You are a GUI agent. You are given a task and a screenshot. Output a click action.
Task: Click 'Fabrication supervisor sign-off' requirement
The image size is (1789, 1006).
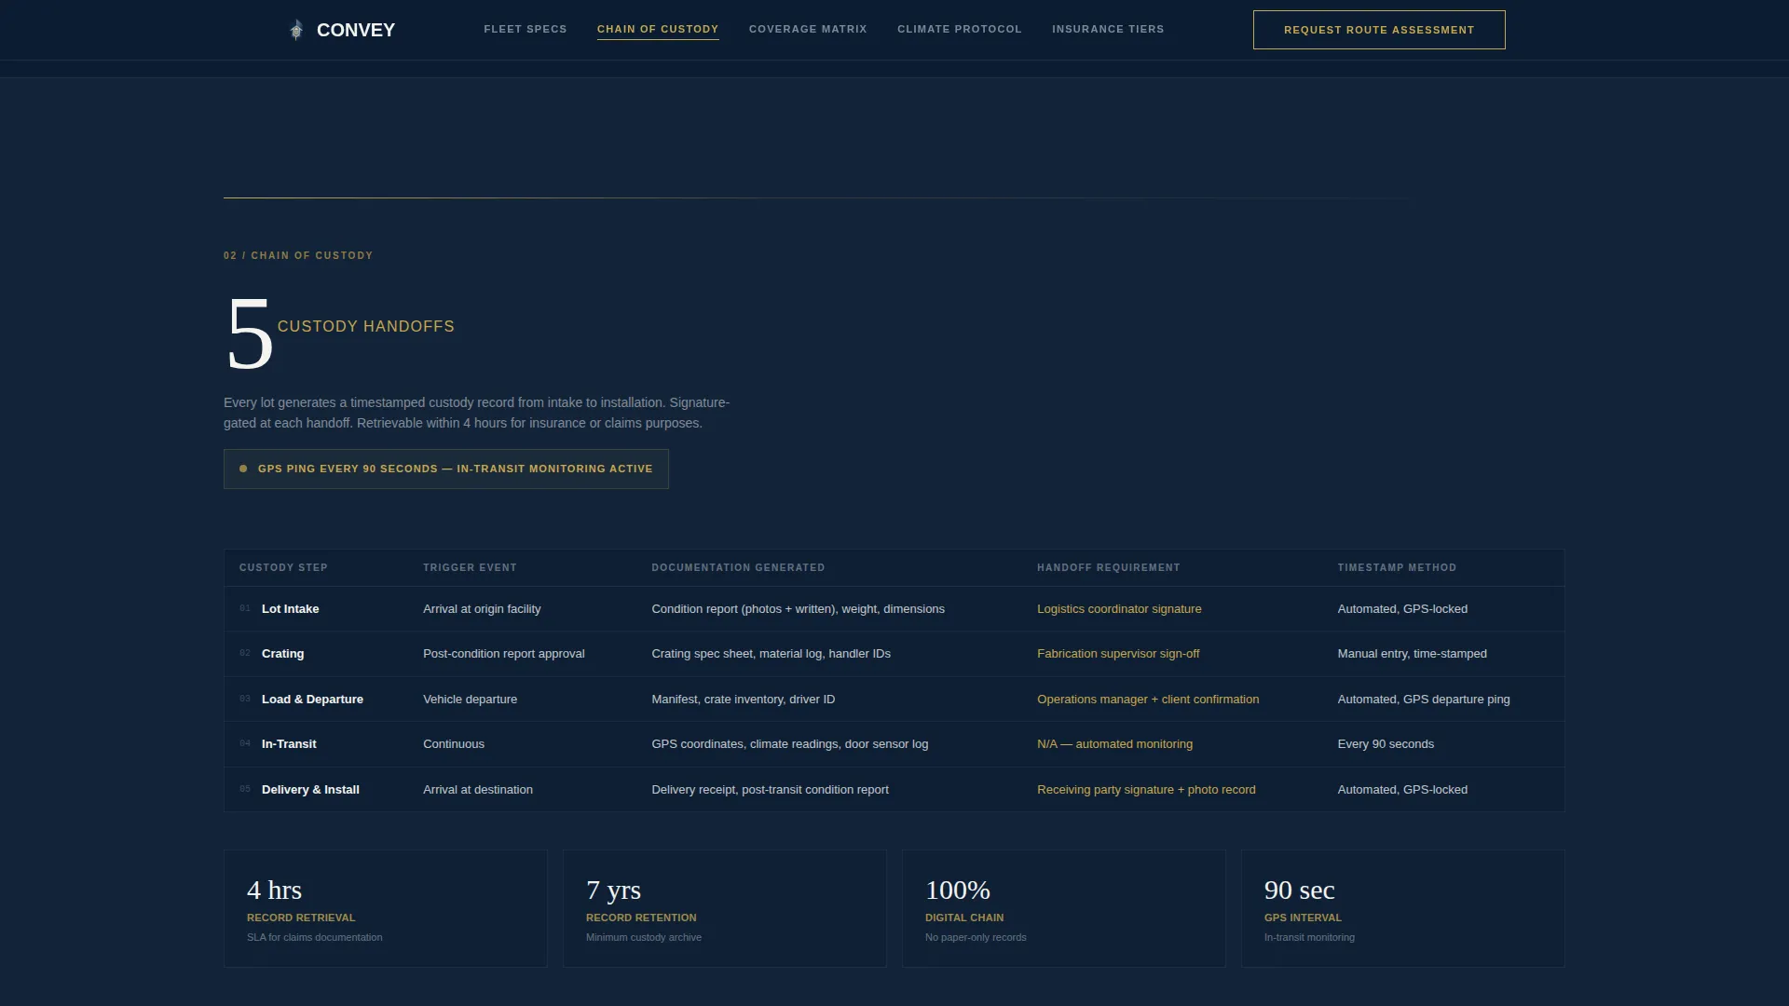[x=1118, y=654]
